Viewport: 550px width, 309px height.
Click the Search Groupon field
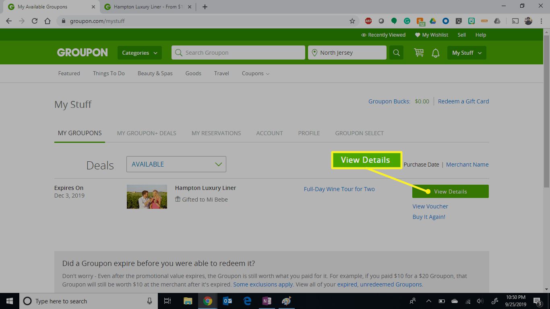(x=238, y=53)
